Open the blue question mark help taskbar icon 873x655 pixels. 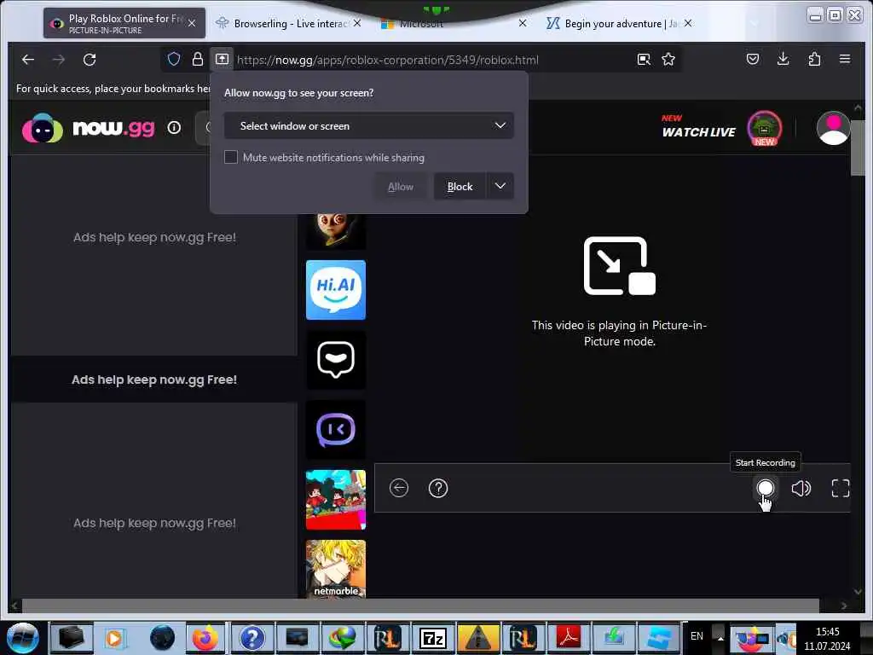pos(251,638)
